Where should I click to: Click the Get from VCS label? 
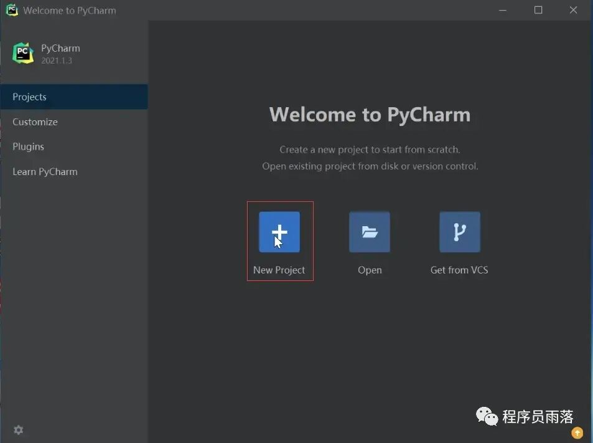pos(459,270)
